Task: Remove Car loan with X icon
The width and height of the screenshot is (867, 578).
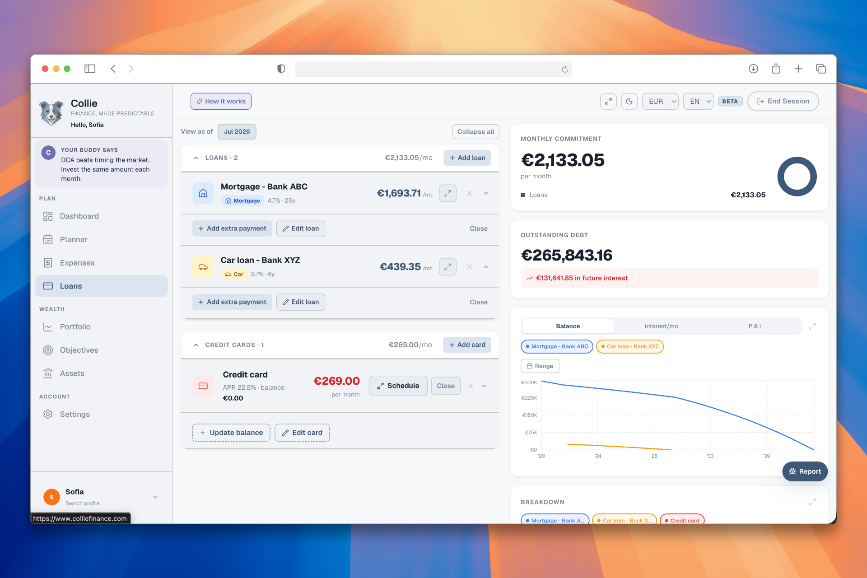Action: click(x=469, y=267)
